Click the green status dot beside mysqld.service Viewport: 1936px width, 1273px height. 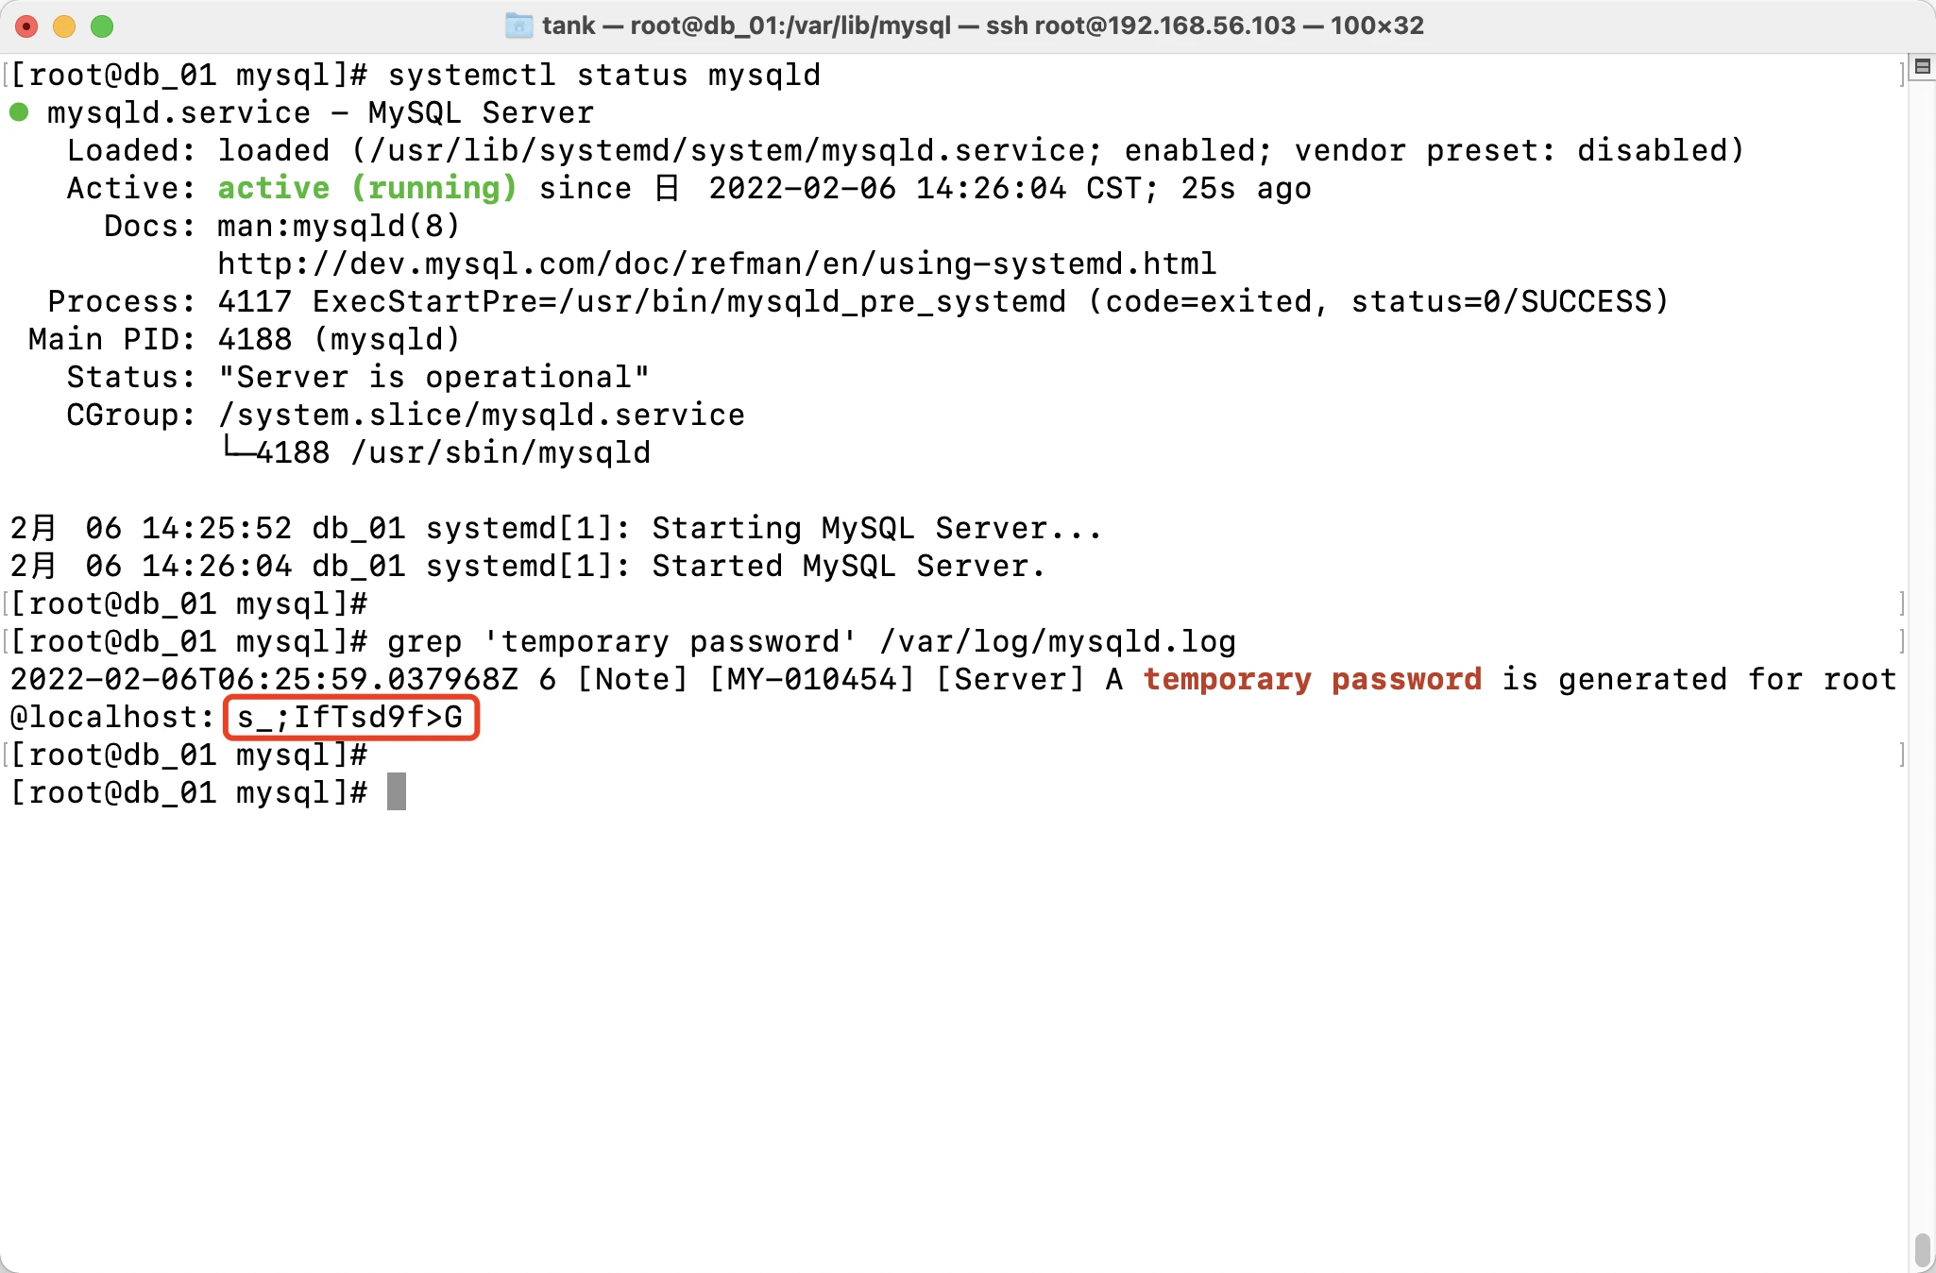pyautogui.click(x=18, y=112)
